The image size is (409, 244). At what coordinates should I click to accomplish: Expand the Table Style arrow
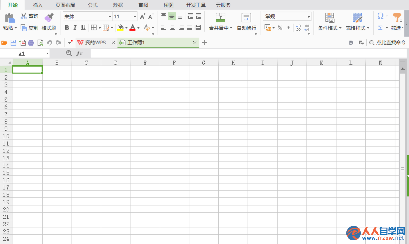click(x=368, y=28)
